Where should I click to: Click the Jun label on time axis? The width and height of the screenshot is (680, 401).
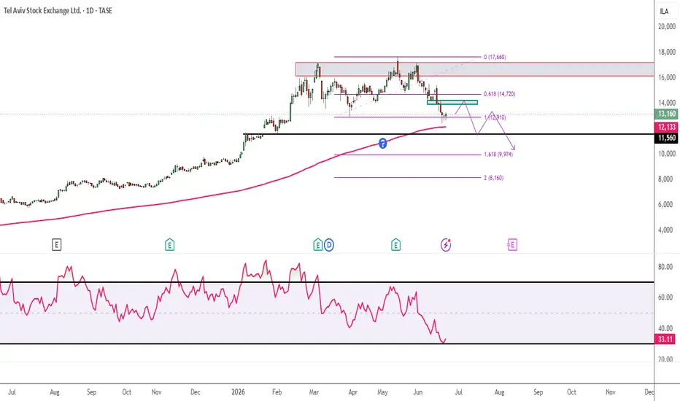(x=417, y=392)
